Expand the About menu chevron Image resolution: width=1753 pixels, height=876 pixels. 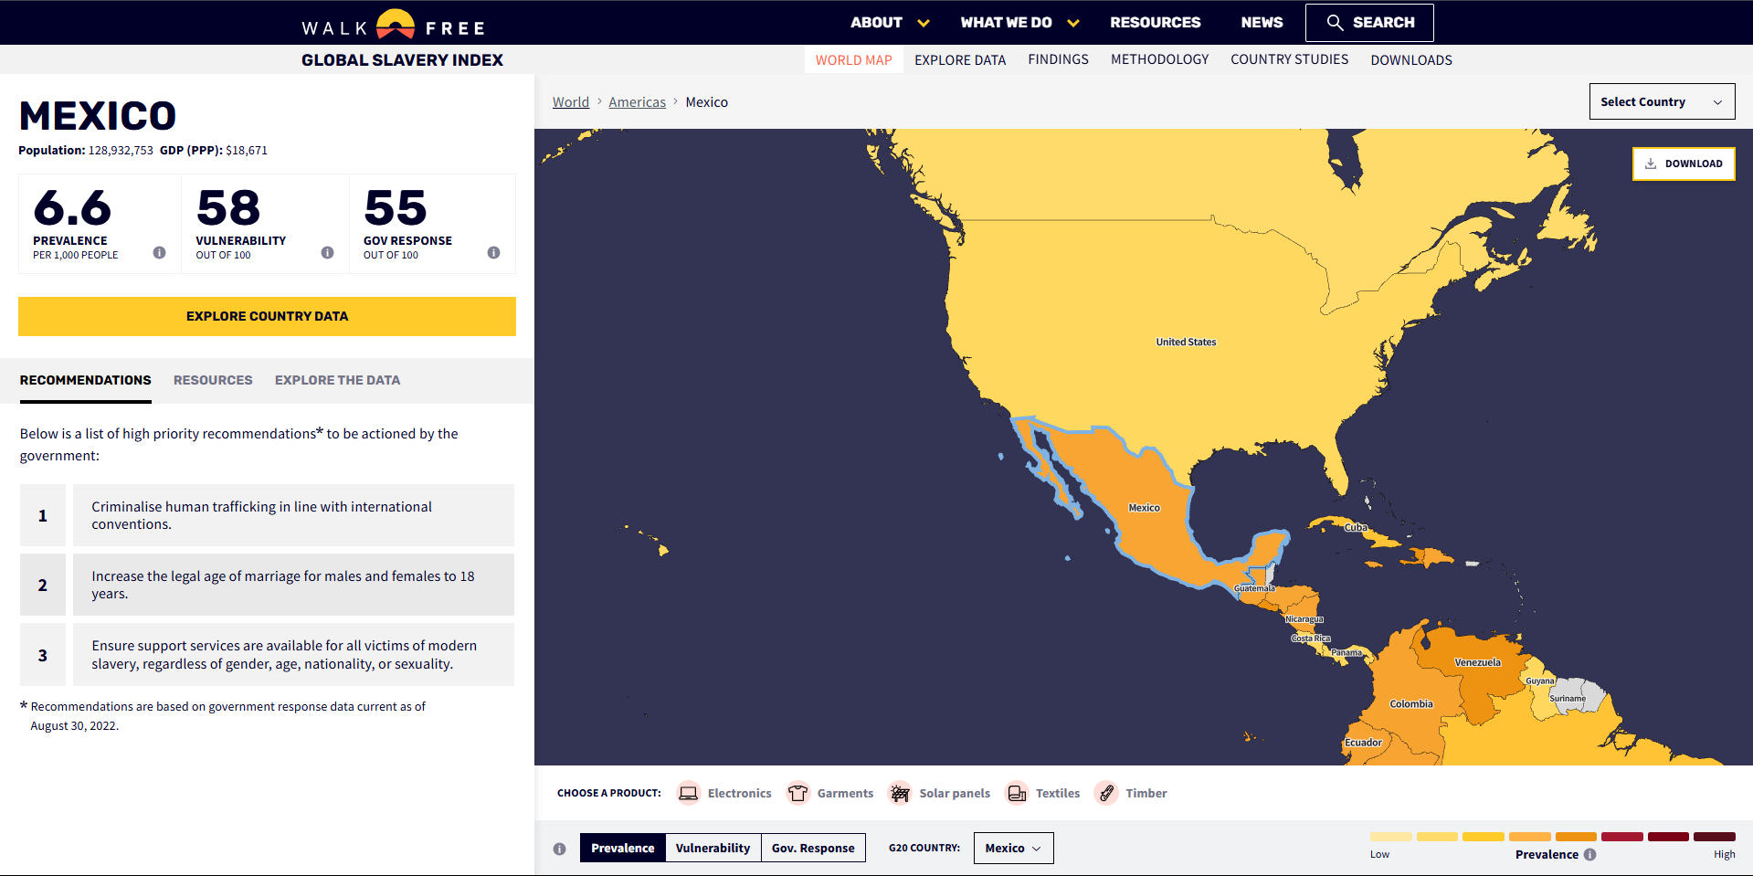[924, 23]
